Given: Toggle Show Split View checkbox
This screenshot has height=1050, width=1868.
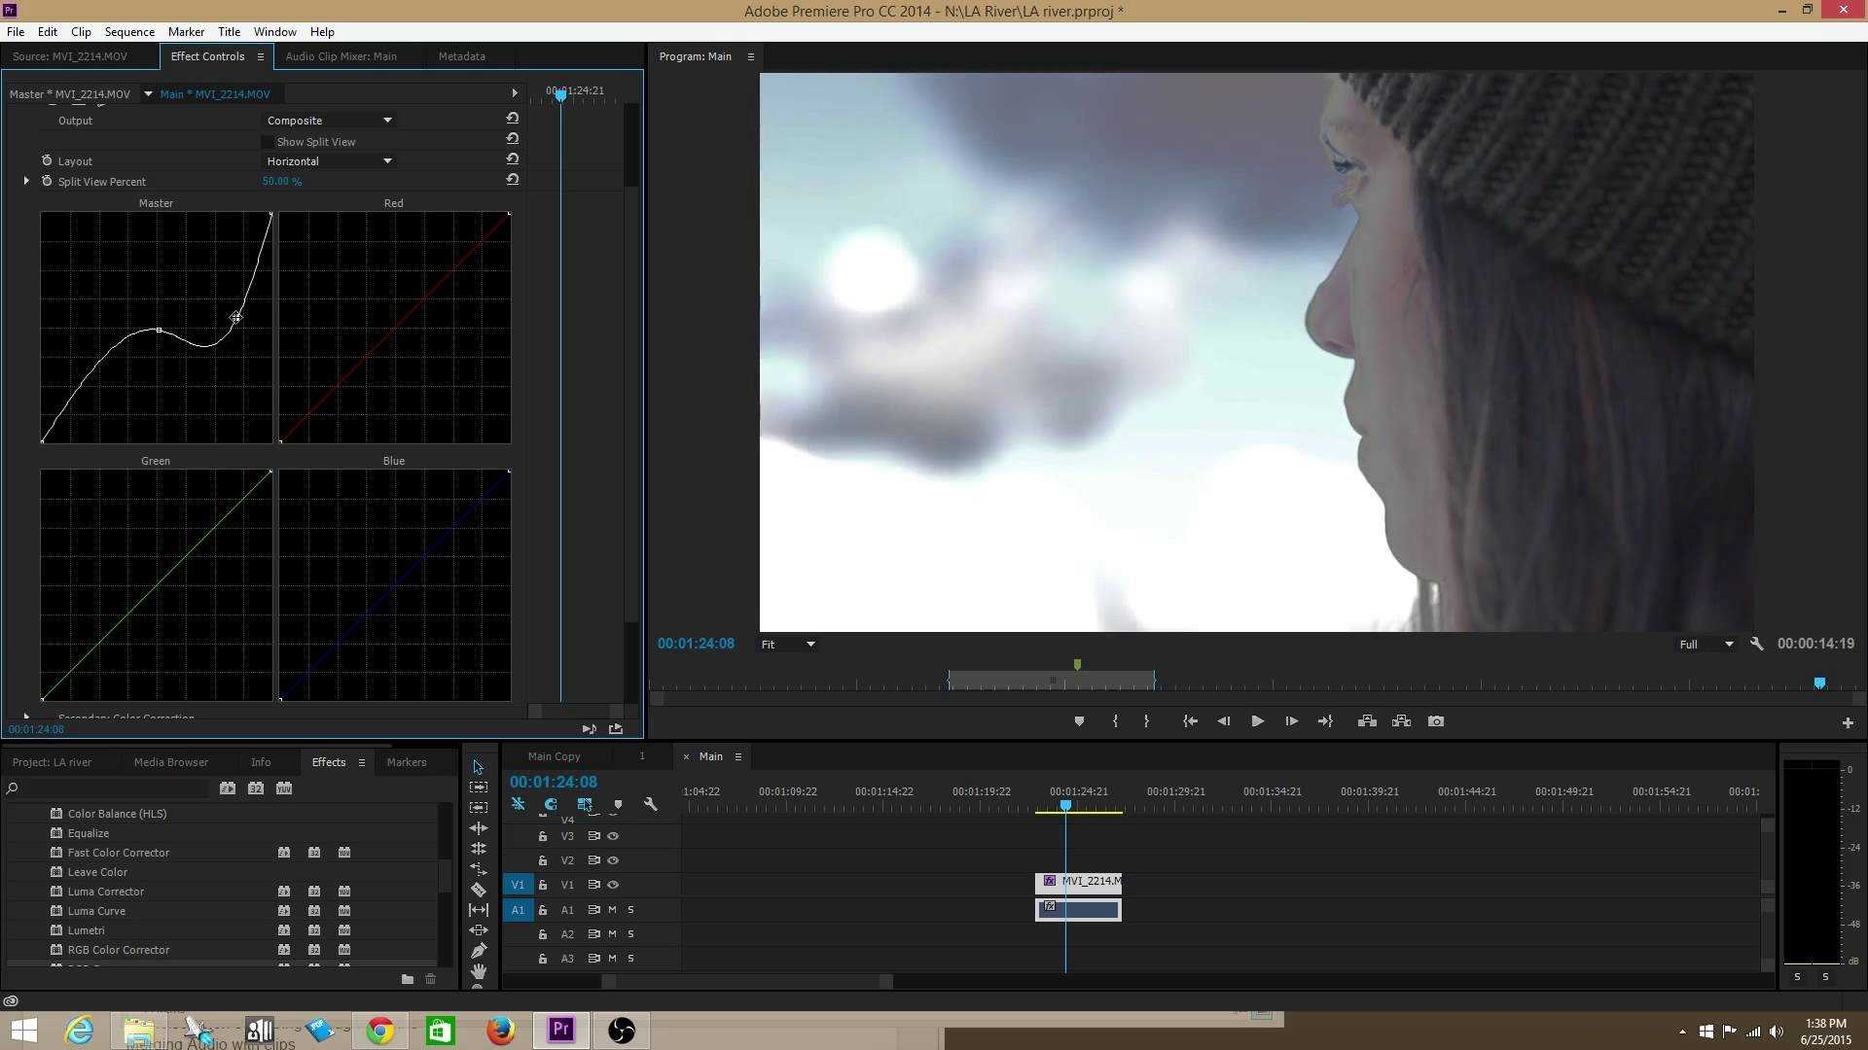Looking at the screenshot, I should point(267,141).
